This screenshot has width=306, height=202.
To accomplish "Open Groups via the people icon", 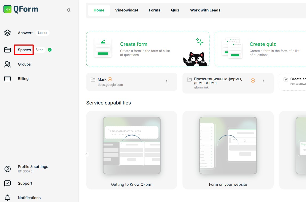I will tap(7, 64).
